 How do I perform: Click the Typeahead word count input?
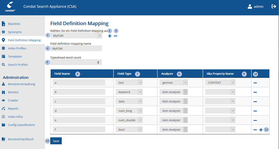pos(76,62)
